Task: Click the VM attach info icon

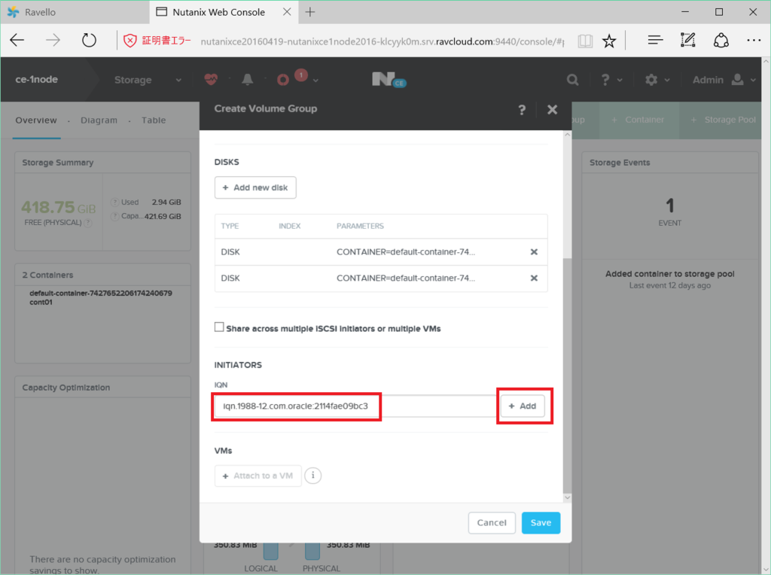Action: coord(312,475)
